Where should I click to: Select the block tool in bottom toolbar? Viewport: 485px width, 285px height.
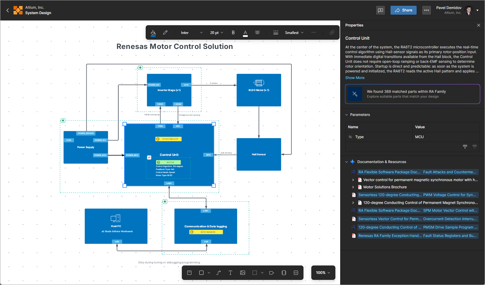click(x=189, y=273)
